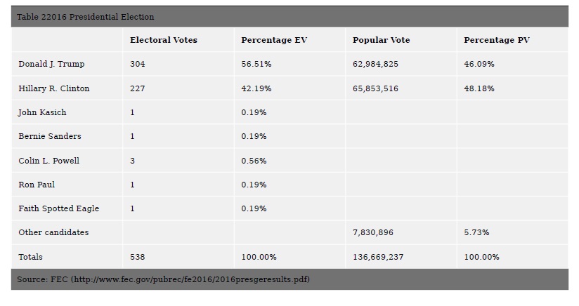Click the table title 2016 Presidential Election

86,17
